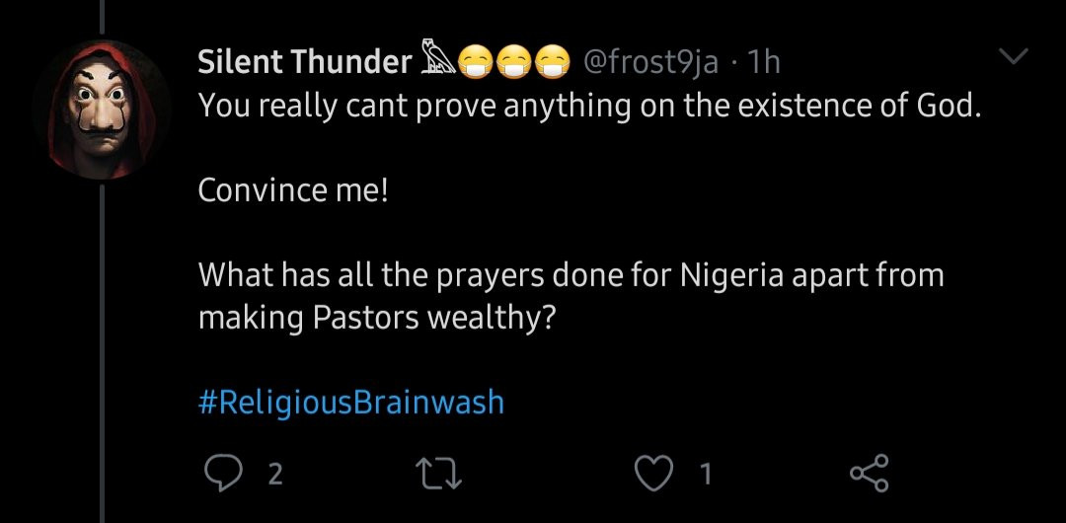Follow the #ReligiousBrainwash hashtag
This screenshot has height=523, width=1066.
tap(350, 402)
